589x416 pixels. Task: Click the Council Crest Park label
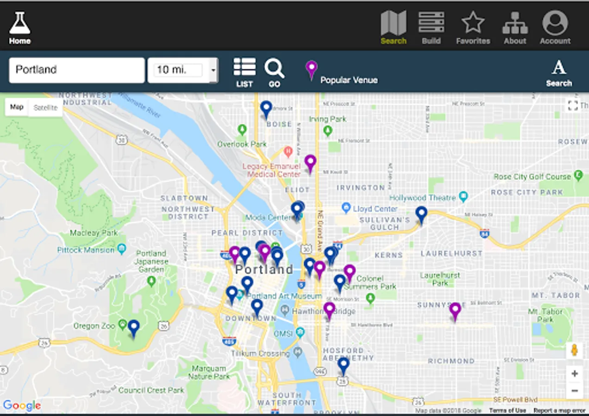click(x=151, y=390)
